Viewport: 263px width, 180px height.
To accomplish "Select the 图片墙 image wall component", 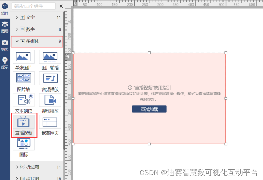I will [24, 82].
